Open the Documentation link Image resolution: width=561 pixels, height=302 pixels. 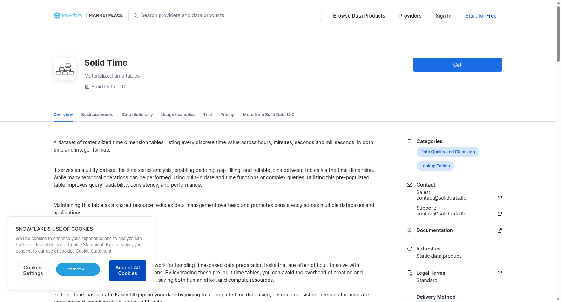click(434, 230)
